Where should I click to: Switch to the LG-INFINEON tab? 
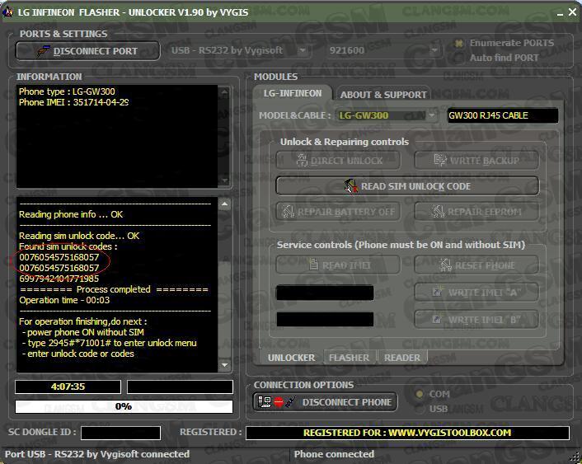pos(293,93)
